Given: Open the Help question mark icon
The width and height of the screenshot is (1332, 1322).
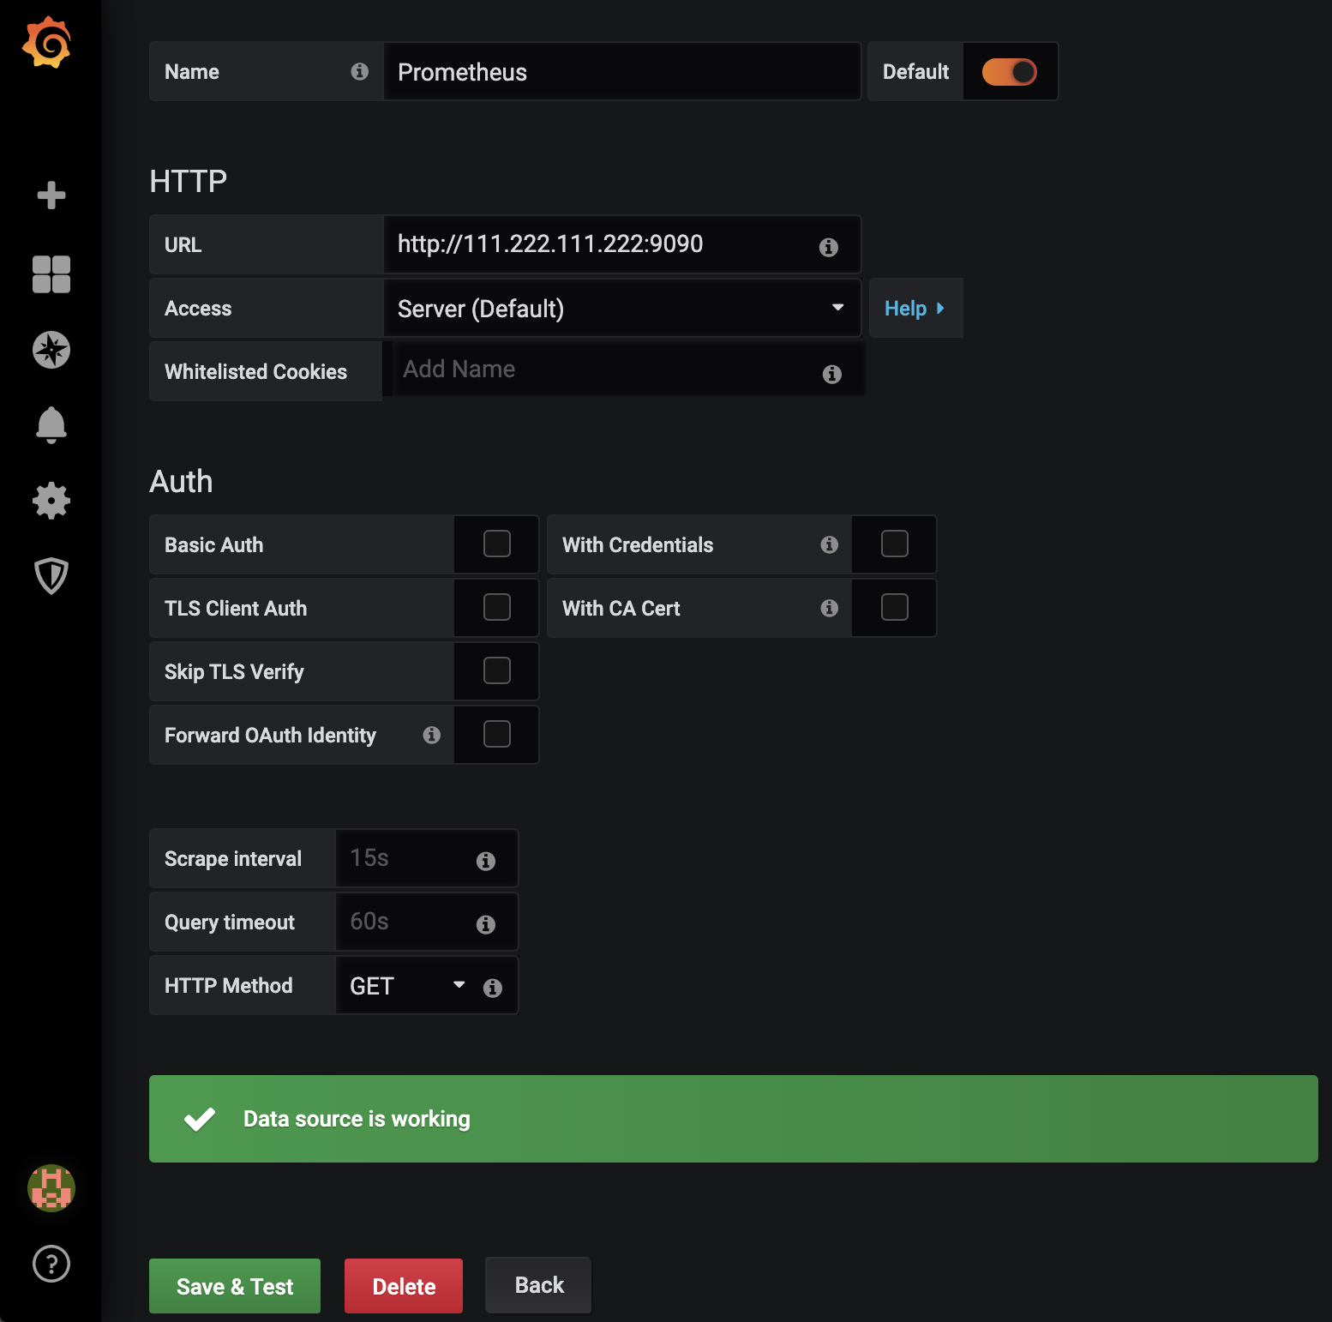Looking at the screenshot, I should tap(51, 1264).
